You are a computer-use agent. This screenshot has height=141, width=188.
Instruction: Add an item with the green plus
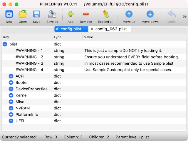click(x=70, y=14)
